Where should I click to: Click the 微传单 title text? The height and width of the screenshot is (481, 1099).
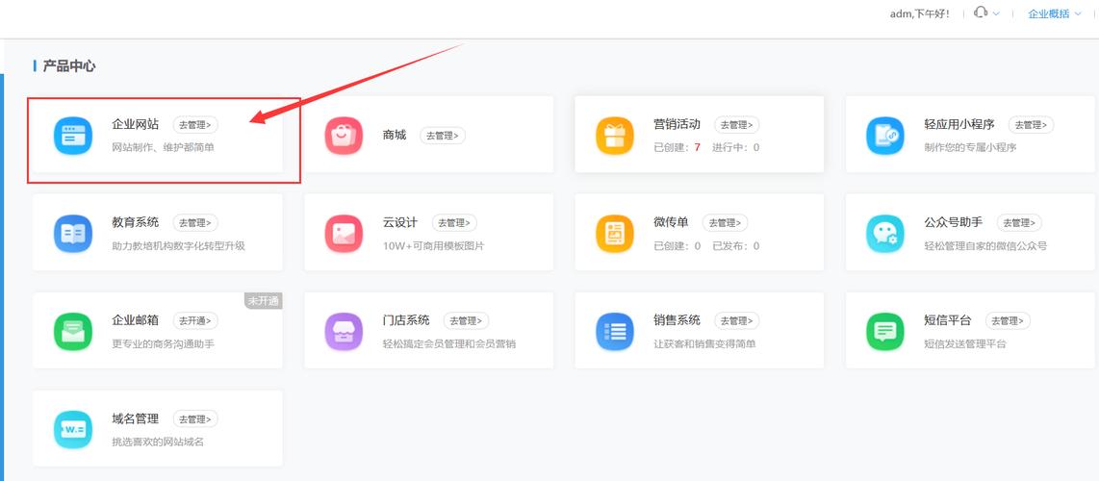671,222
